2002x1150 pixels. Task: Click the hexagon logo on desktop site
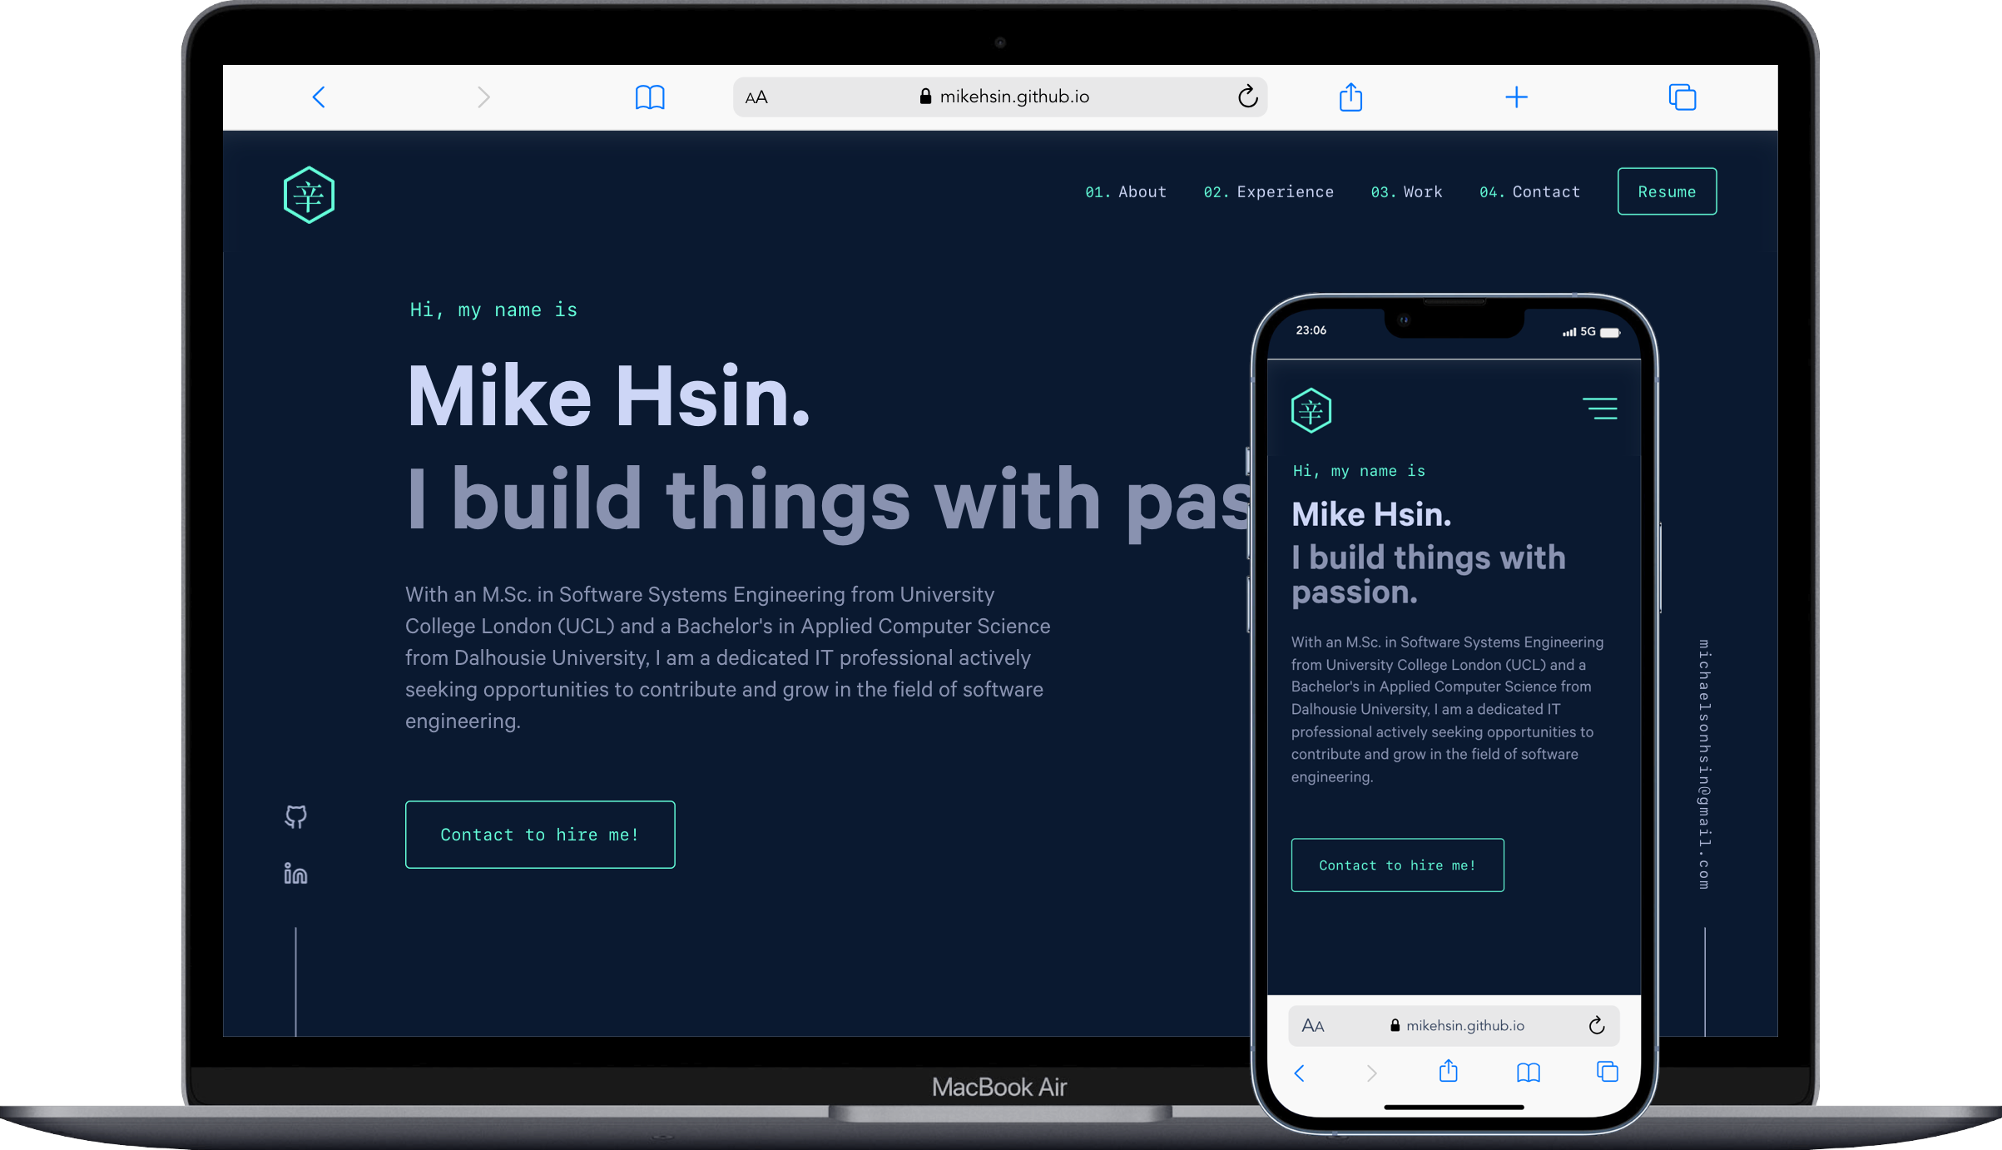point(309,196)
